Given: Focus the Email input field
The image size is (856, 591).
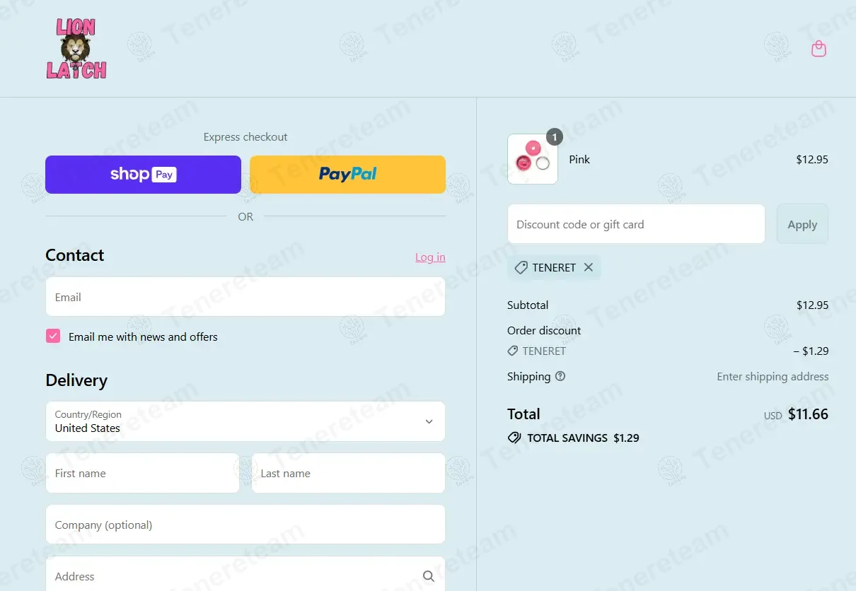Looking at the screenshot, I should point(245,296).
